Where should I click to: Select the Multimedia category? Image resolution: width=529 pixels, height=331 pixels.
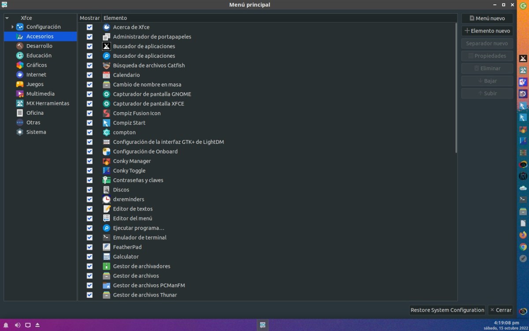click(40, 94)
